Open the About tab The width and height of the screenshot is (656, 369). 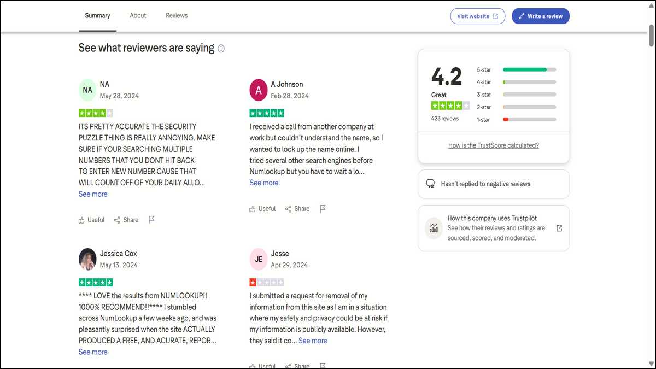click(138, 16)
